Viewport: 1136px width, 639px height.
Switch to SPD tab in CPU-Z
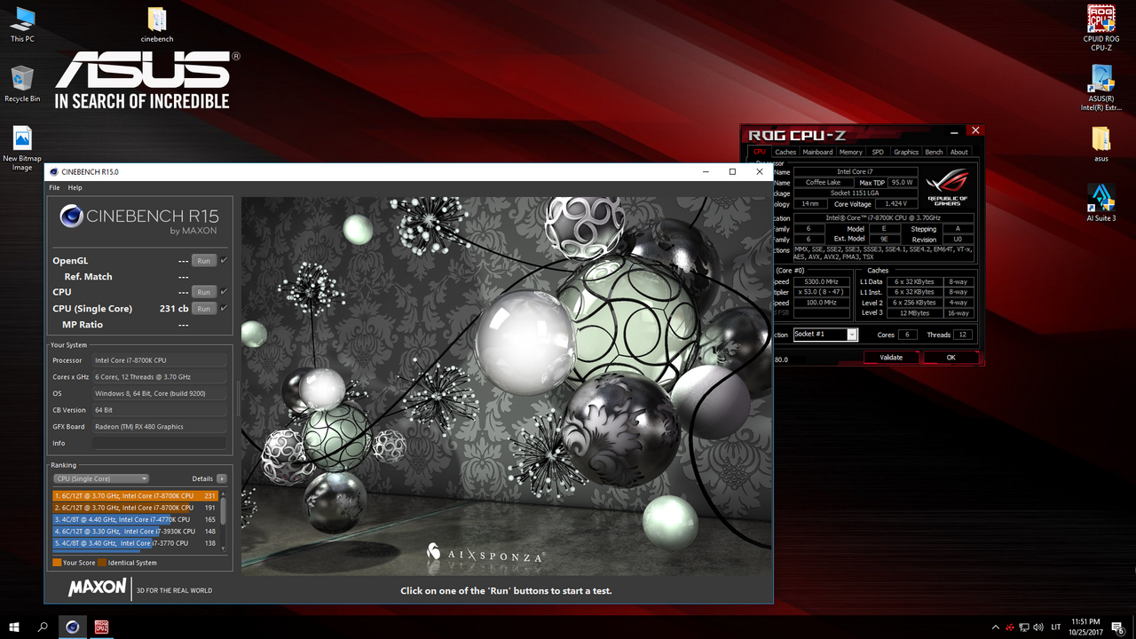click(x=878, y=152)
